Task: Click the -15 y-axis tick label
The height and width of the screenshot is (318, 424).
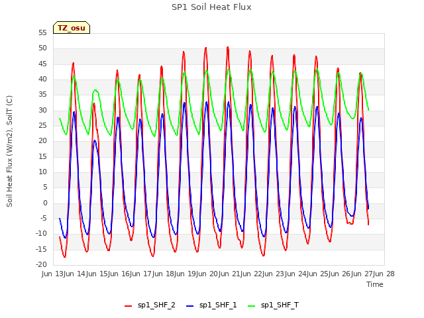Action: point(42,250)
